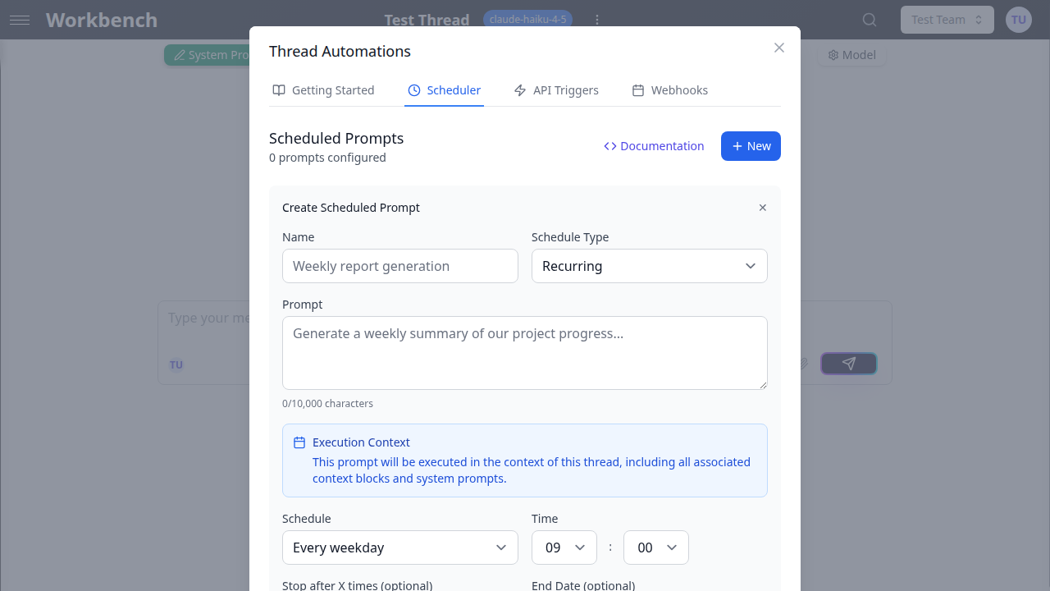The height and width of the screenshot is (591, 1050).
Task: Click the search magnifier icon
Action: [x=869, y=19]
